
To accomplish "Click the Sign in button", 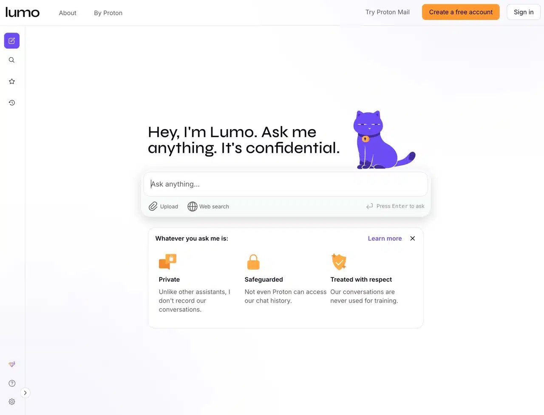I will point(524,12).
